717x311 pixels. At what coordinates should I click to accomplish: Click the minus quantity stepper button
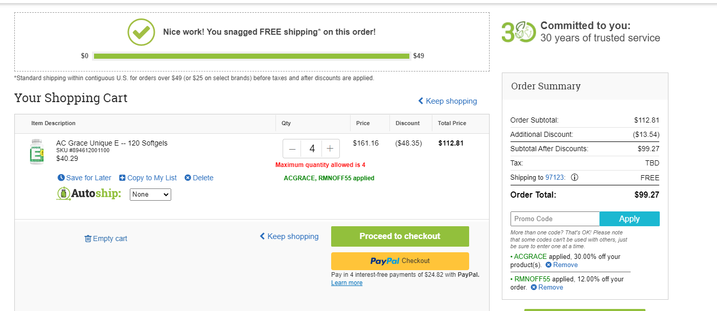[292, 149]
